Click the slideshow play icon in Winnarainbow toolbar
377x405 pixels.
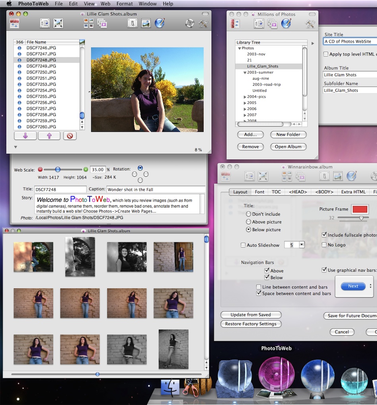pos(300,176)
